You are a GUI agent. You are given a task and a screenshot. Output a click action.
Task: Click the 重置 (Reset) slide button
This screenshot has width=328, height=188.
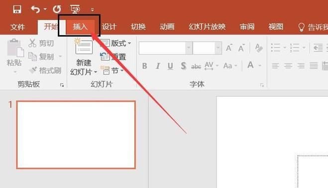coord(113,57)
